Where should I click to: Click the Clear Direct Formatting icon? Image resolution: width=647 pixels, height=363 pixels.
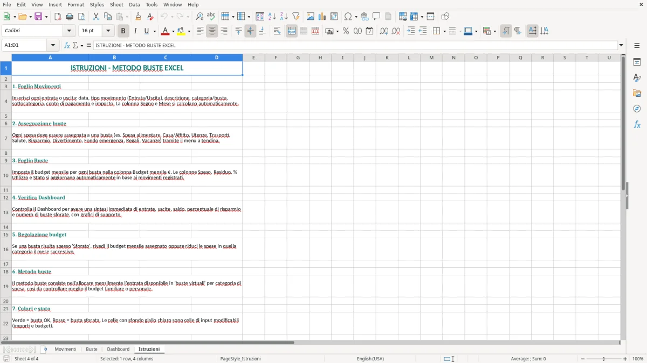(150, 17)
